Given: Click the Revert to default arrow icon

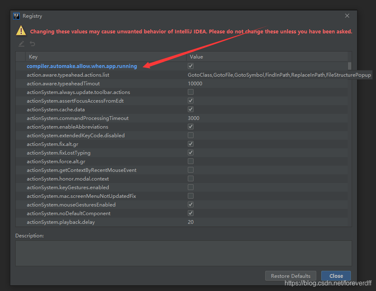Looking at the screenshot, I should coord(33,44).
